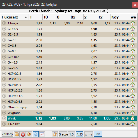Image resolution: width=138 pixels, height=138 pixels.
Task: Click the arrow icon beside HCP 0:2.5 row
Action: [x=4, y=73]
